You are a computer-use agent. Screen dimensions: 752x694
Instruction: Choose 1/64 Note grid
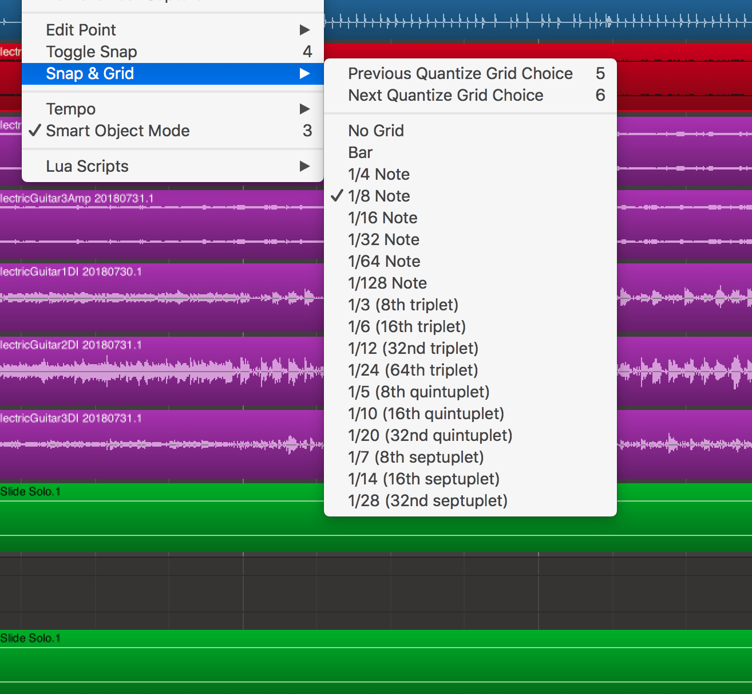(x=384, y=261)
